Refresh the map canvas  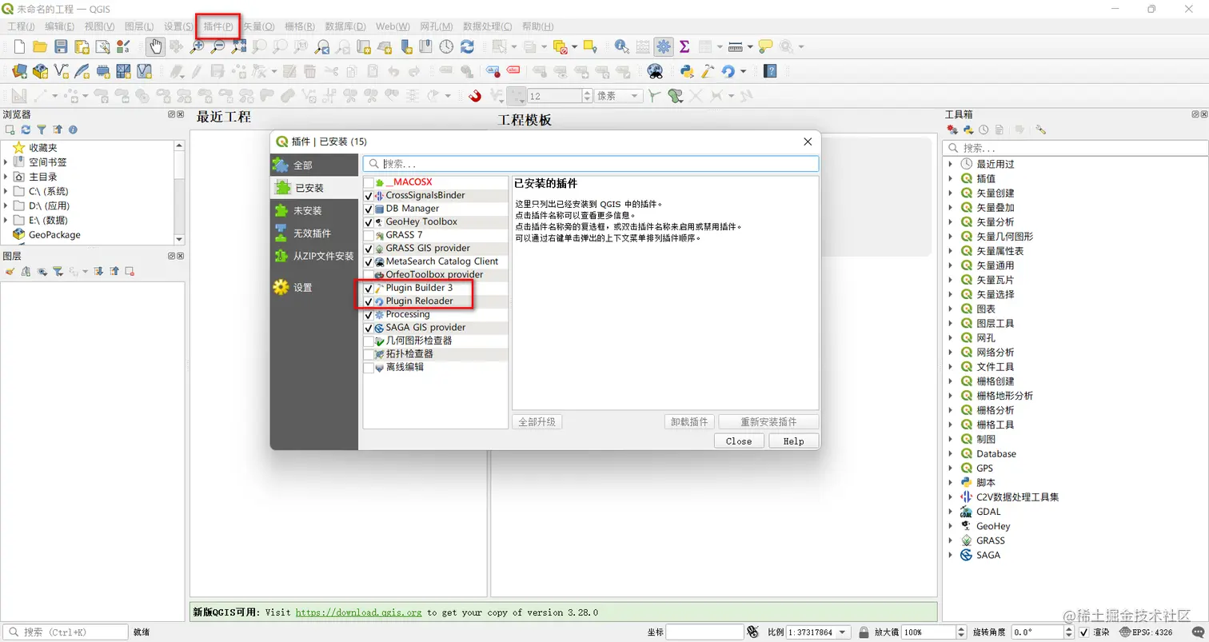[467, 47]
